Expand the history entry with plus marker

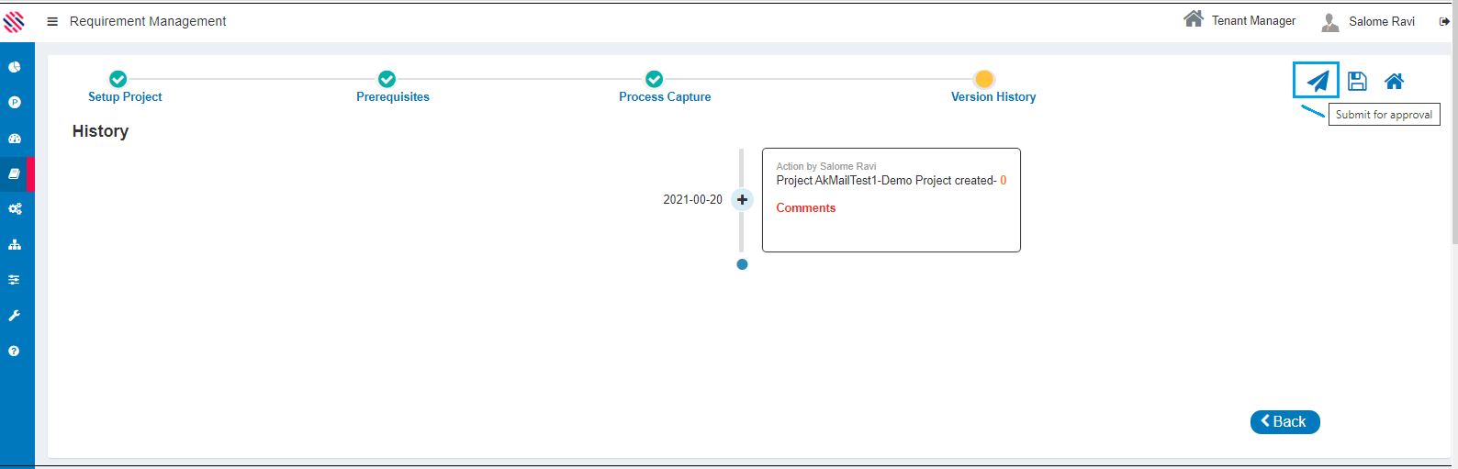(742, 199)
